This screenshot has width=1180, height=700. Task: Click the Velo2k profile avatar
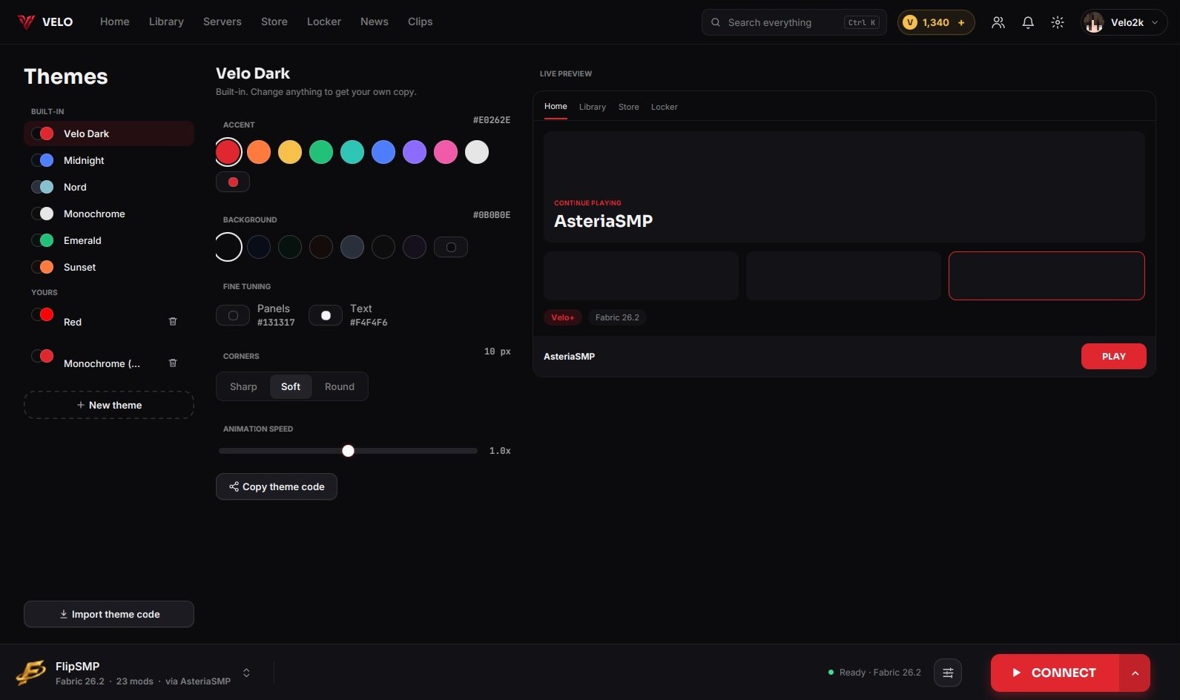[x=1093, y=23]
